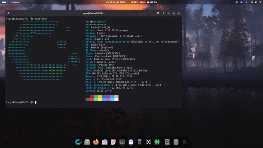263x148 pixels.
Task: Click the 'OS: CachyOS x86_64' line
Action: tap(98, 27)
